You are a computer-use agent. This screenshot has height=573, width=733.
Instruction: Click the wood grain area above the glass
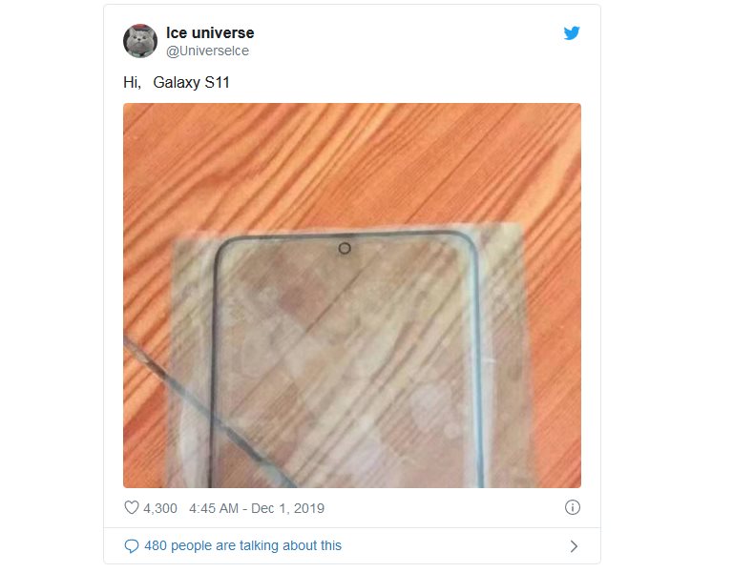(352, 163)
